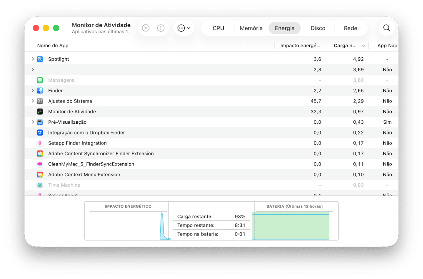Click the CleanMyMac FinderSyncExtension icon
The image size is (423, 279).
pyautogui.click(x=40, y=164)
